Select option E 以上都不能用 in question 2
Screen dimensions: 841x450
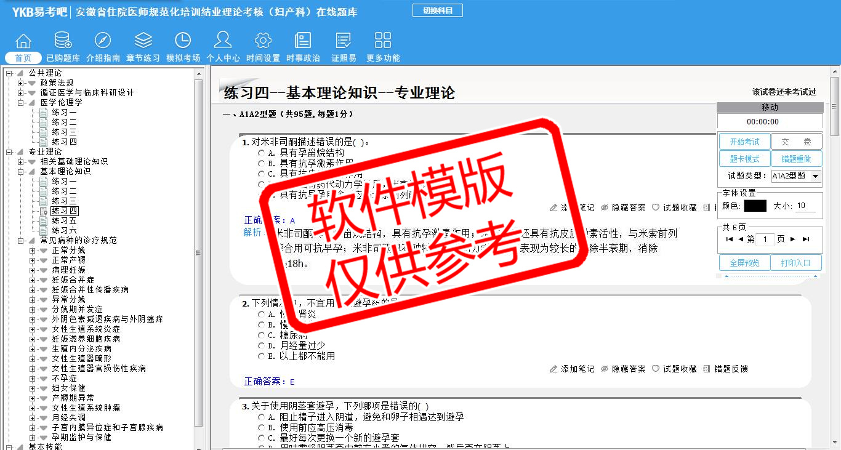click(262, 356)
